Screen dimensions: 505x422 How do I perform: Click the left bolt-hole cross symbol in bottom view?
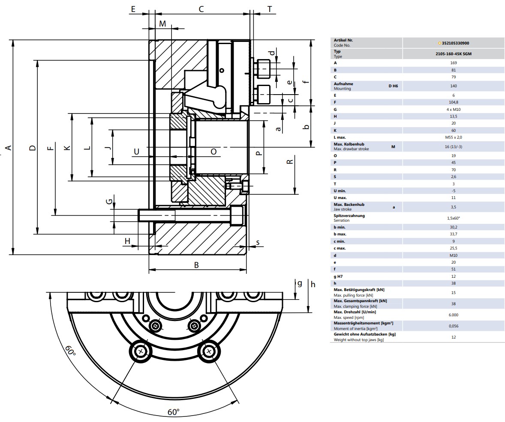141,351
